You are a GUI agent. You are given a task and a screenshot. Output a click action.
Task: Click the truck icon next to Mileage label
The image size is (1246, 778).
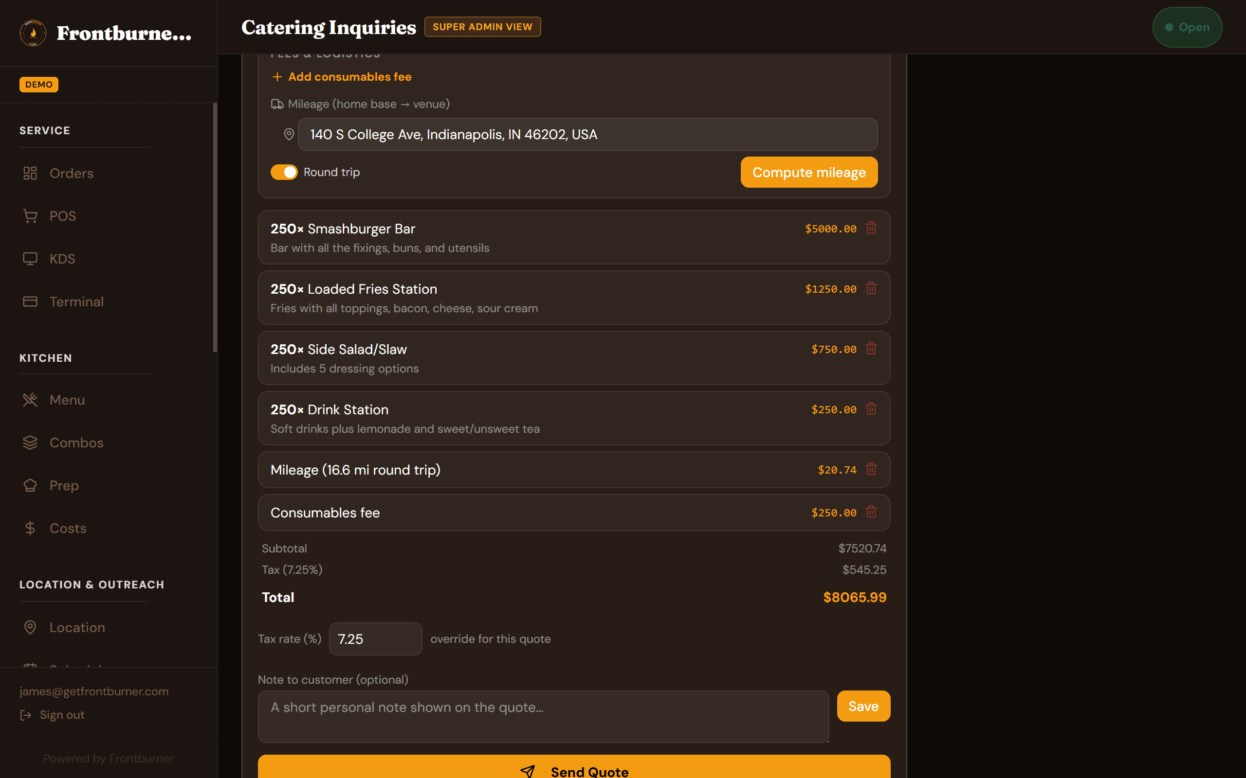pos(277,104)
